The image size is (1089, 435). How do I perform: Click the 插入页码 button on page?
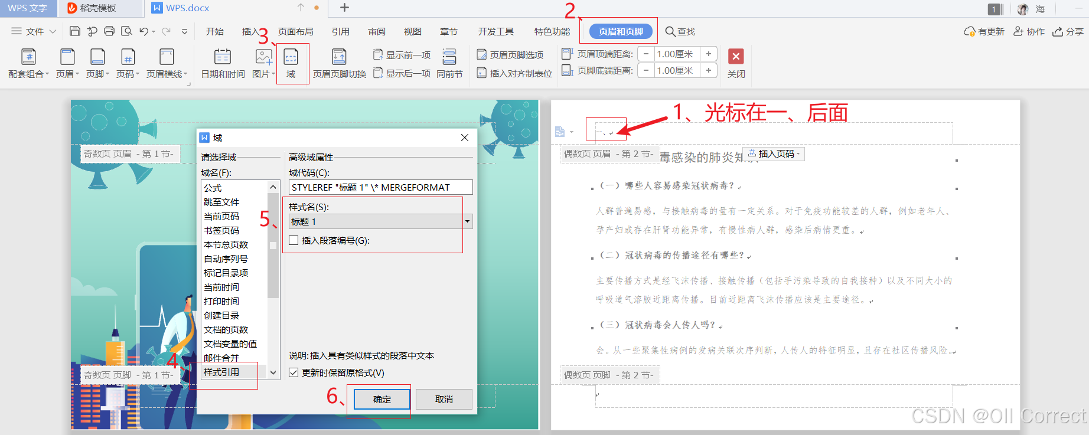774,153
